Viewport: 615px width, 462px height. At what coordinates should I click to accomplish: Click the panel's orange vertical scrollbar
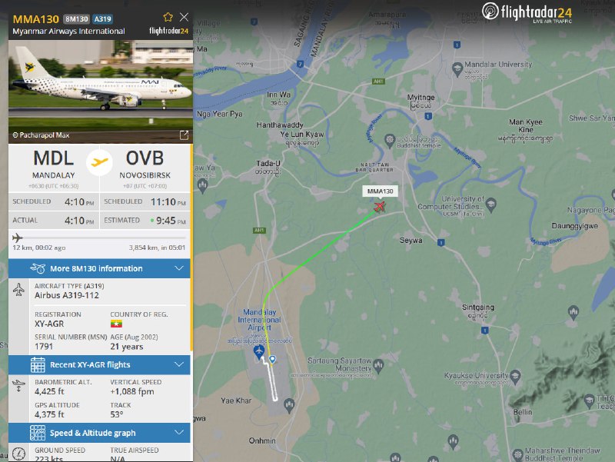[x=191, y=247]
